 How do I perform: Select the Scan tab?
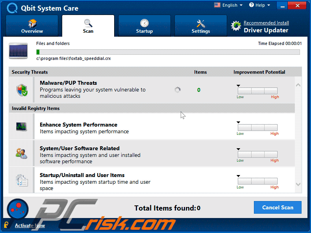pyautogui.click(x=88, y=26)
